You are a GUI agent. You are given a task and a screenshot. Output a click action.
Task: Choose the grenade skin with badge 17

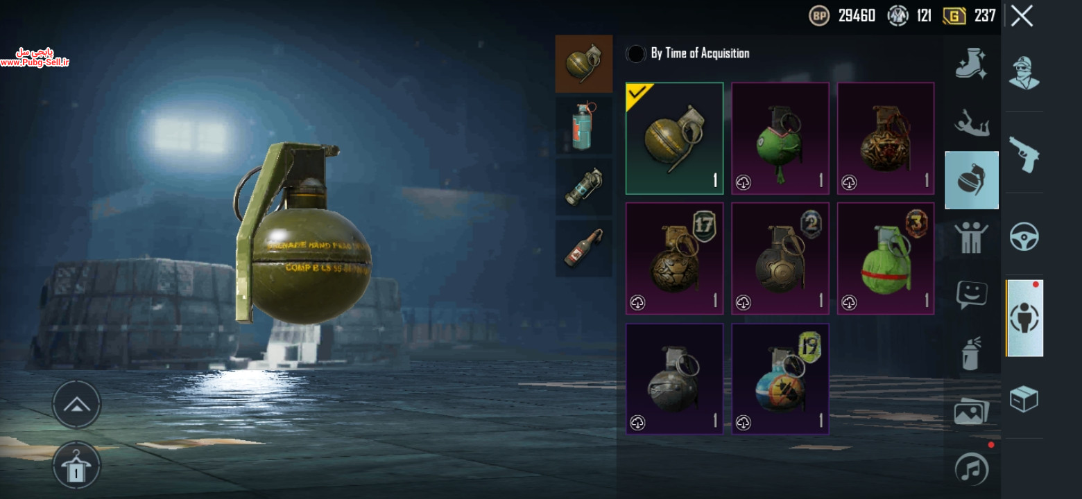[675, 259]
